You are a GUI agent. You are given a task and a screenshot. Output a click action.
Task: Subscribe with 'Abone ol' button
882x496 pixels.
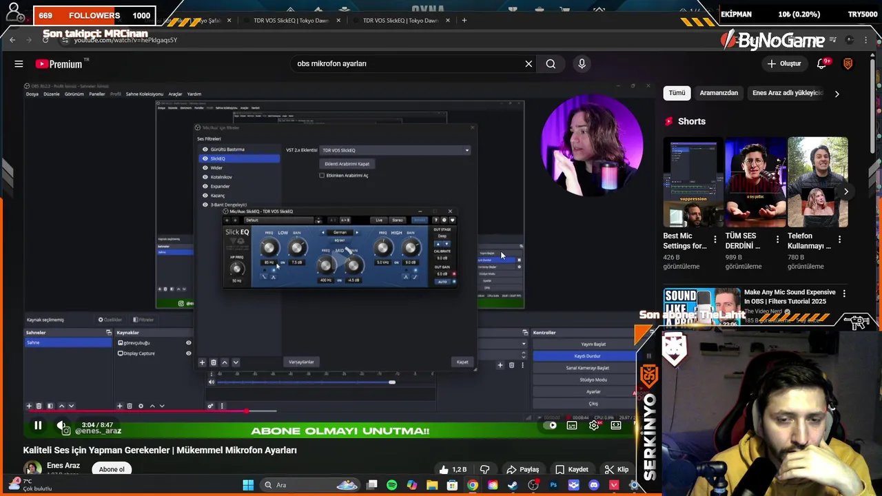point(112,469)
